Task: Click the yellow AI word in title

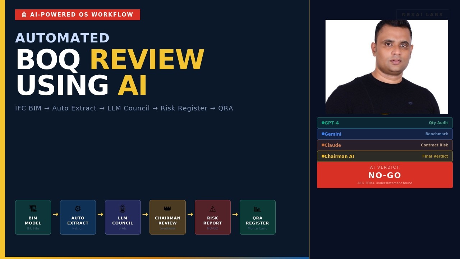Action: pos(132,86)
